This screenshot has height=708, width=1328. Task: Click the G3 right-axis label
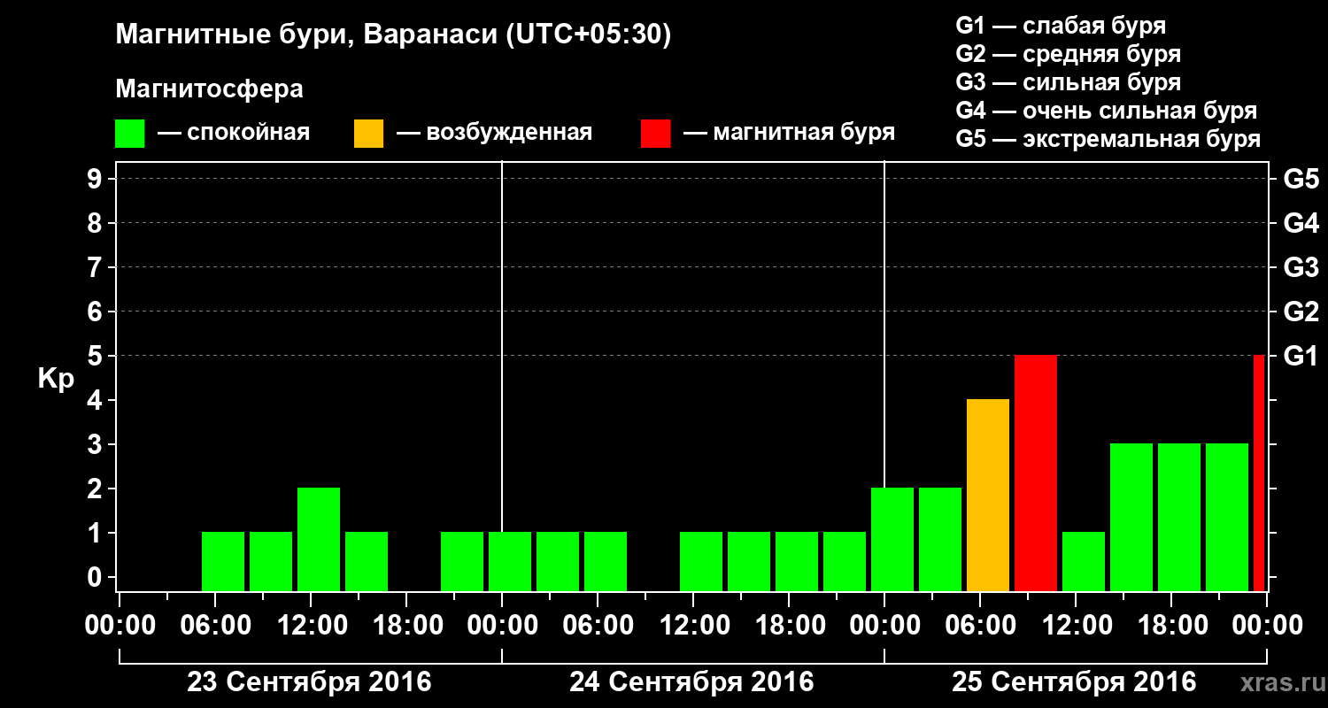(x=1301, y=267)
